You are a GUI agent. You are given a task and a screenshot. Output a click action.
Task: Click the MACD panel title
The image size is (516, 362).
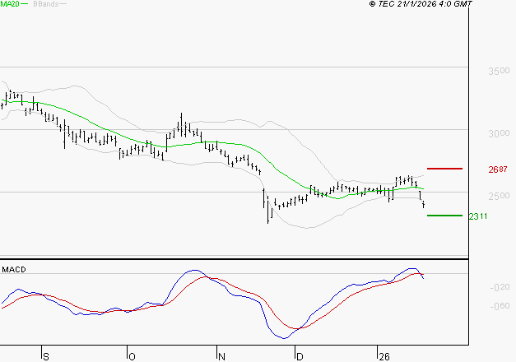(14, 269)
